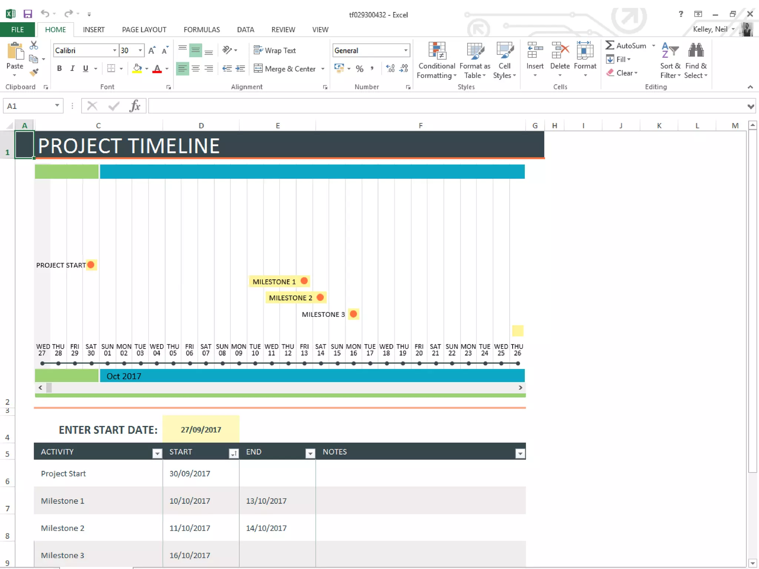The image size is (759, 569).
Task: Open the FORMULAS ribbon tab
Action: (202, 30)
